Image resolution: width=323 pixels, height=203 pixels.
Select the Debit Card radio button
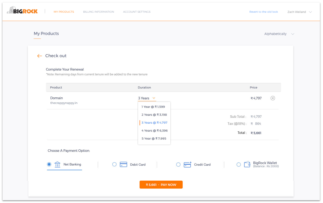[114, 164]
